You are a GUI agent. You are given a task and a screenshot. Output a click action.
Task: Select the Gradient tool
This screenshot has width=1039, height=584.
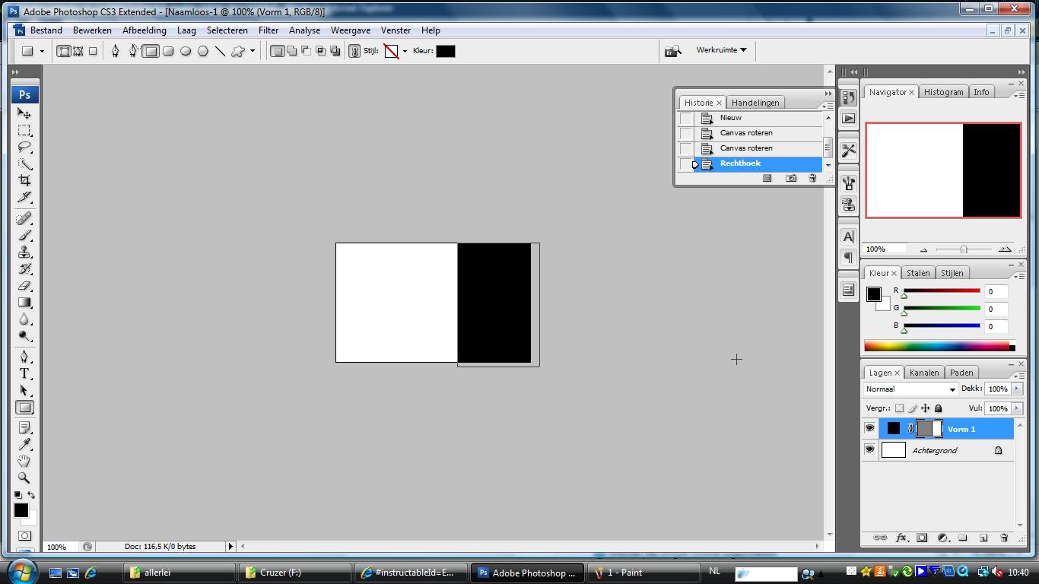pos(24,303)
